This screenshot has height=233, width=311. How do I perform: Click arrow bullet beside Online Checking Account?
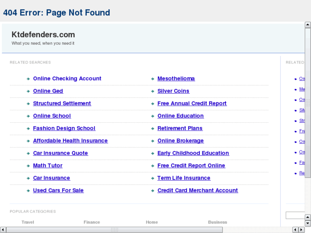tap(28, 79)
